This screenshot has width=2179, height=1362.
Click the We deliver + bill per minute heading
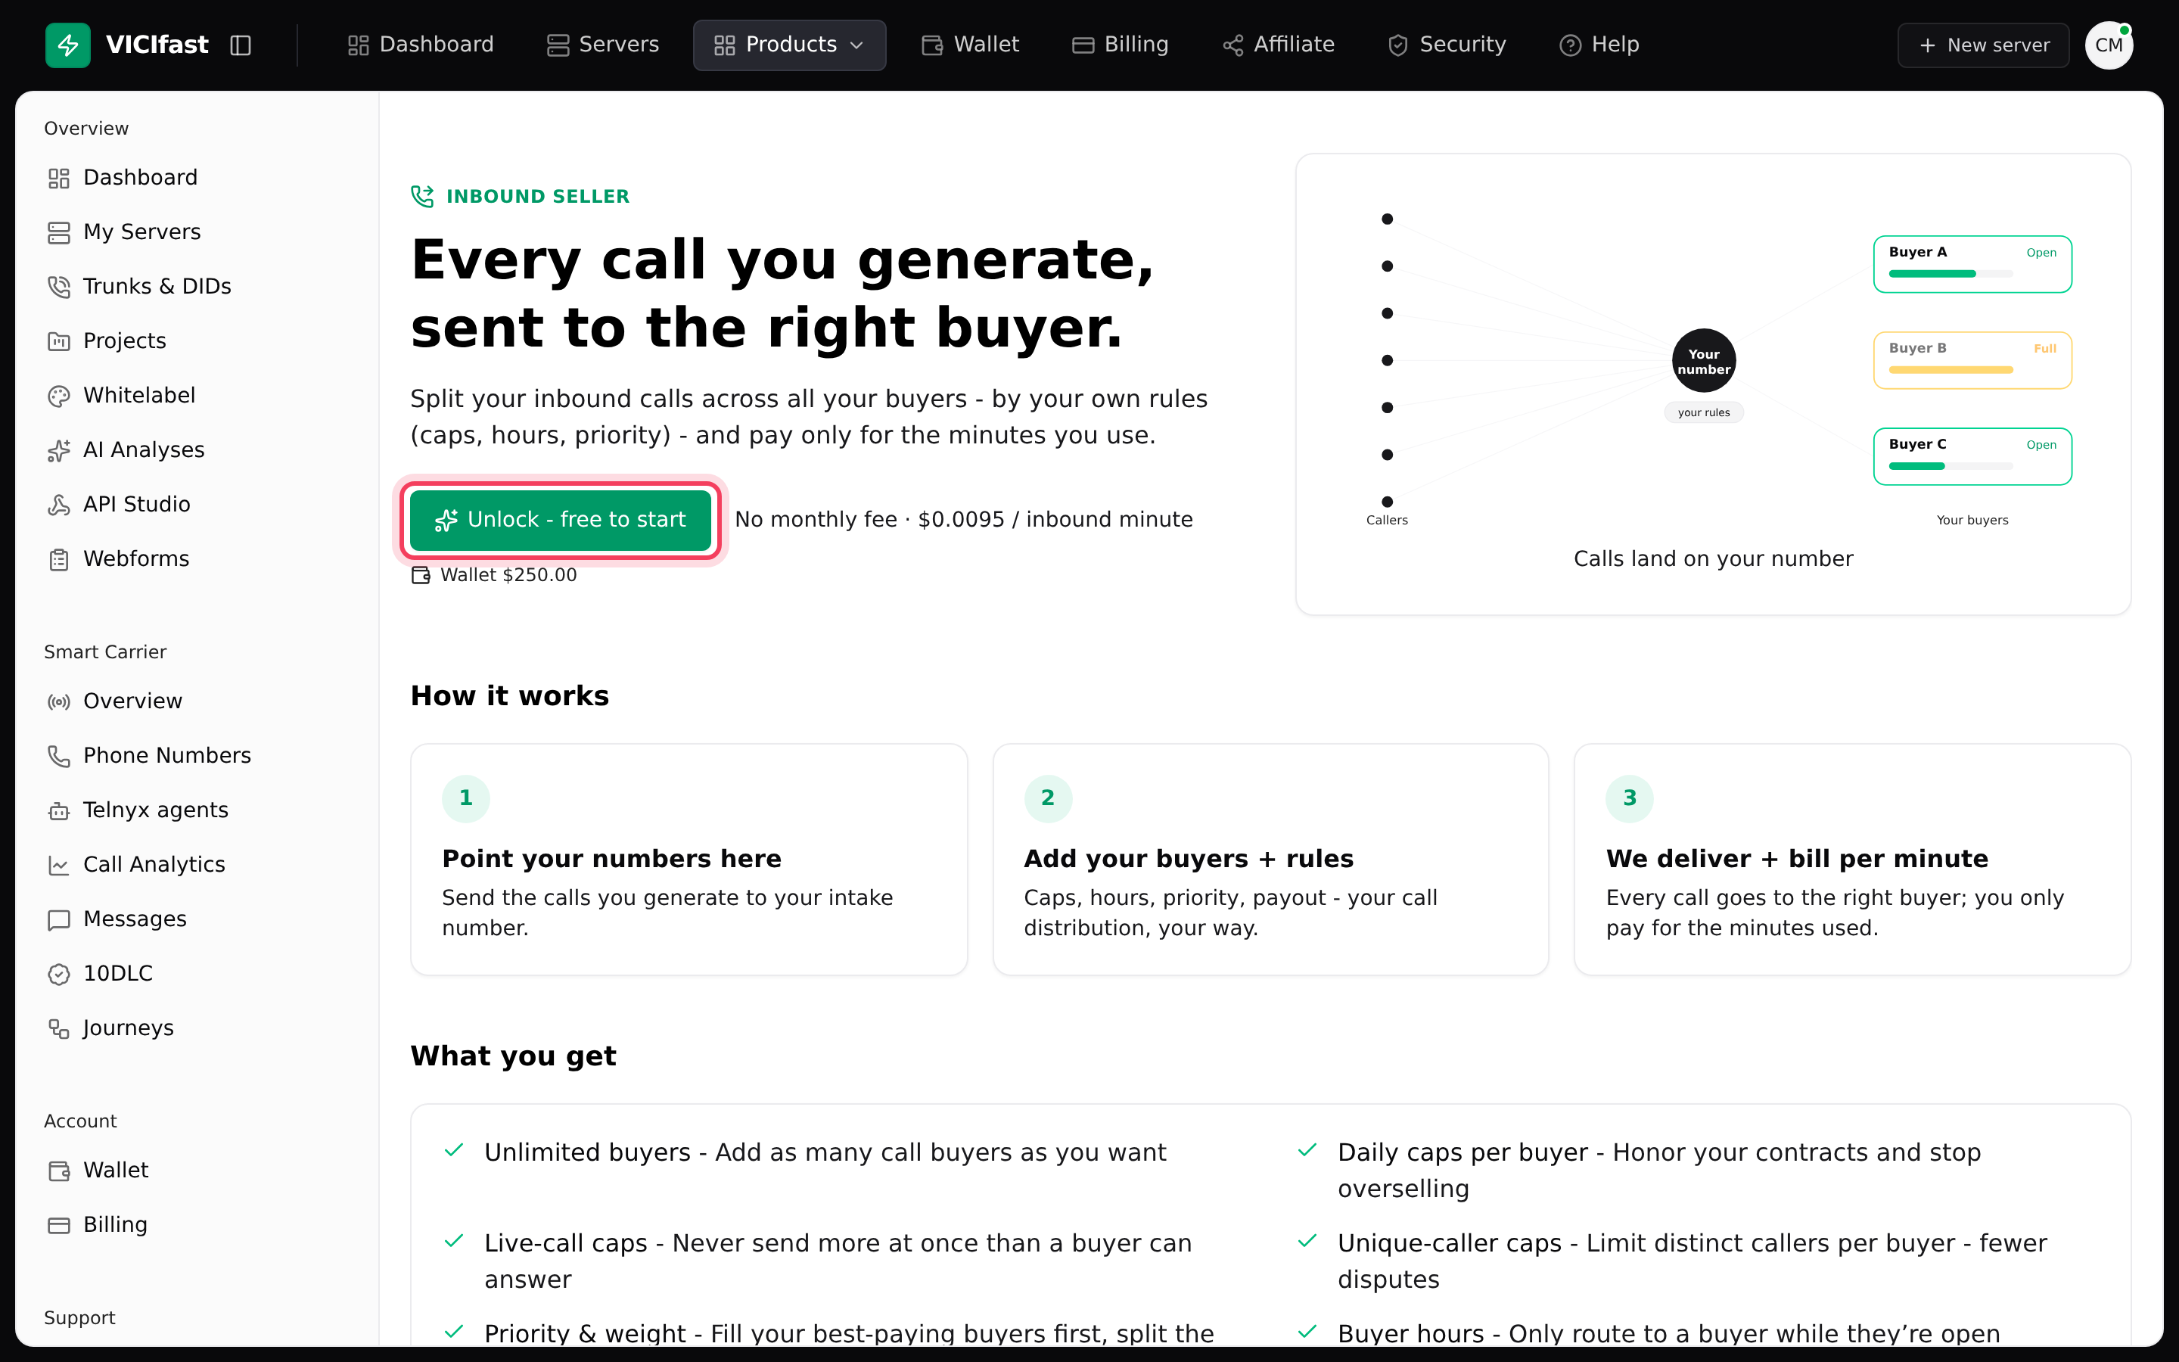[1796, 860]
